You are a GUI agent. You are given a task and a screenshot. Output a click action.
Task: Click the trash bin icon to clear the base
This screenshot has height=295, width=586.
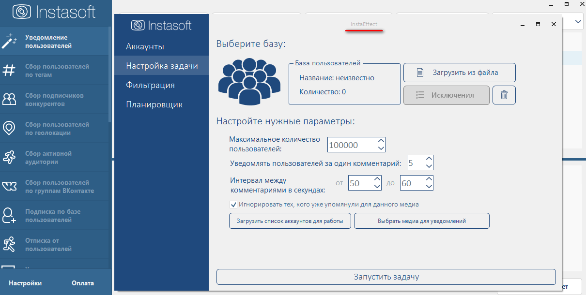tap(504, 95)
